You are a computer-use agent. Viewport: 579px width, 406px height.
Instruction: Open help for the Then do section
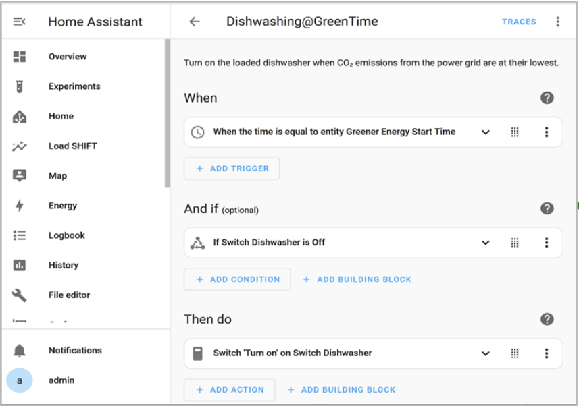[547, 319]
